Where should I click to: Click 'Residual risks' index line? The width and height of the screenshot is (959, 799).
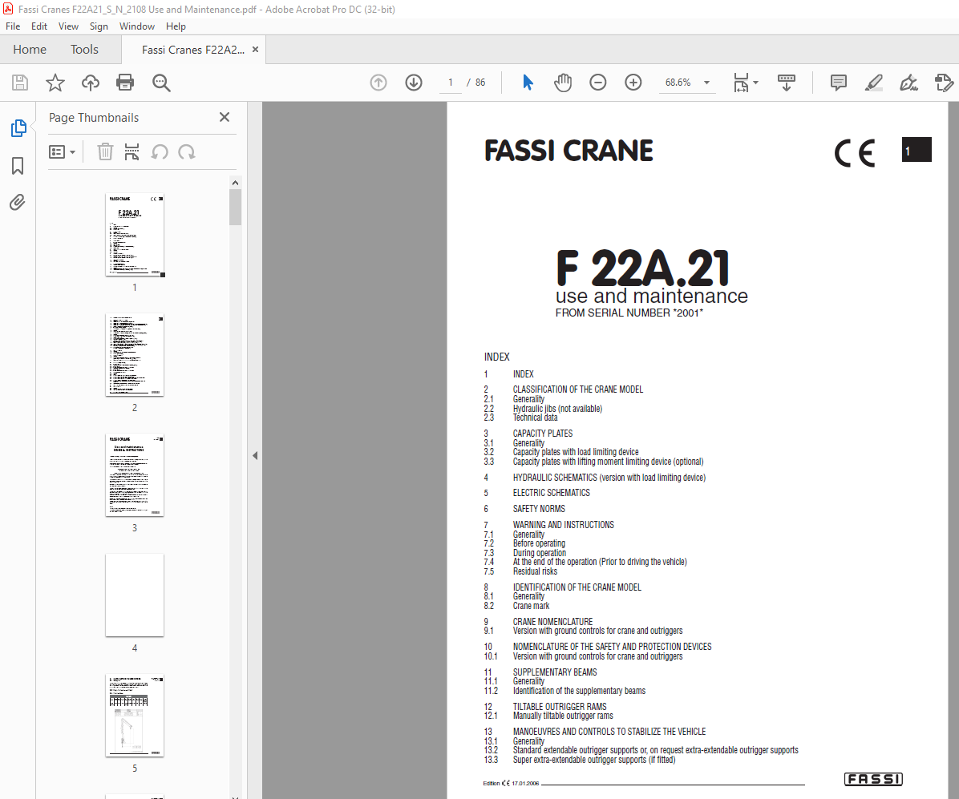coord(535,571)
